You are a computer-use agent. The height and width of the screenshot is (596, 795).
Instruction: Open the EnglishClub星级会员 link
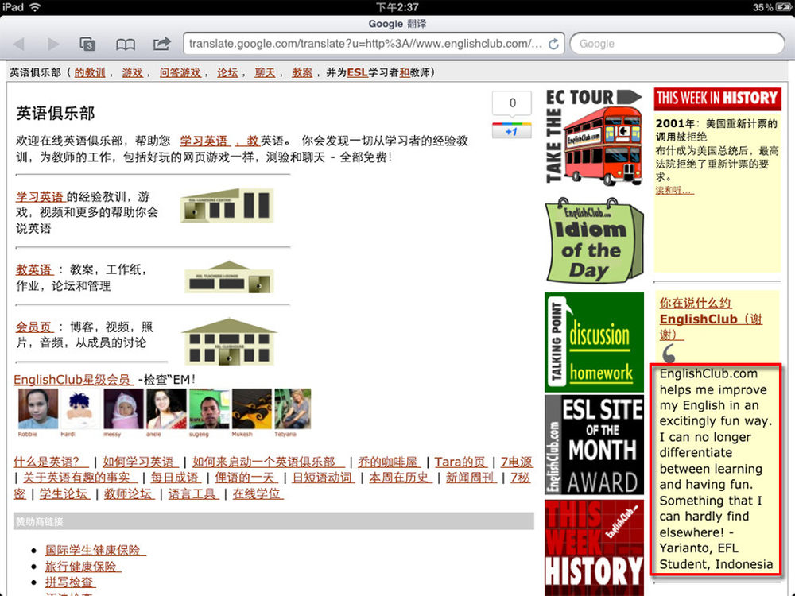pos(72,380)
